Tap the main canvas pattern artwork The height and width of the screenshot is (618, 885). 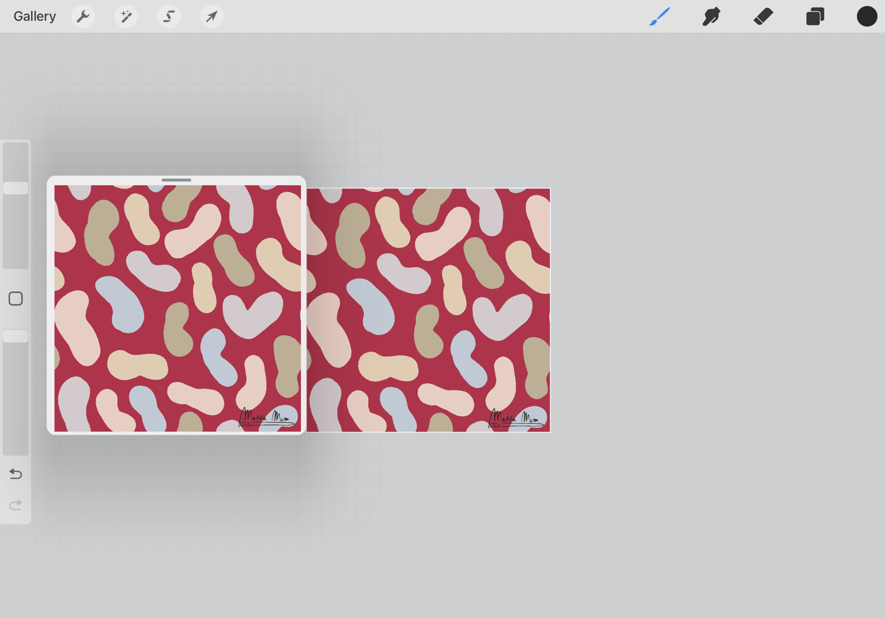click(428, 310)
